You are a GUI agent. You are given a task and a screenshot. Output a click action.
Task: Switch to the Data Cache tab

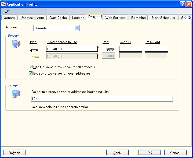pos(58,18)
